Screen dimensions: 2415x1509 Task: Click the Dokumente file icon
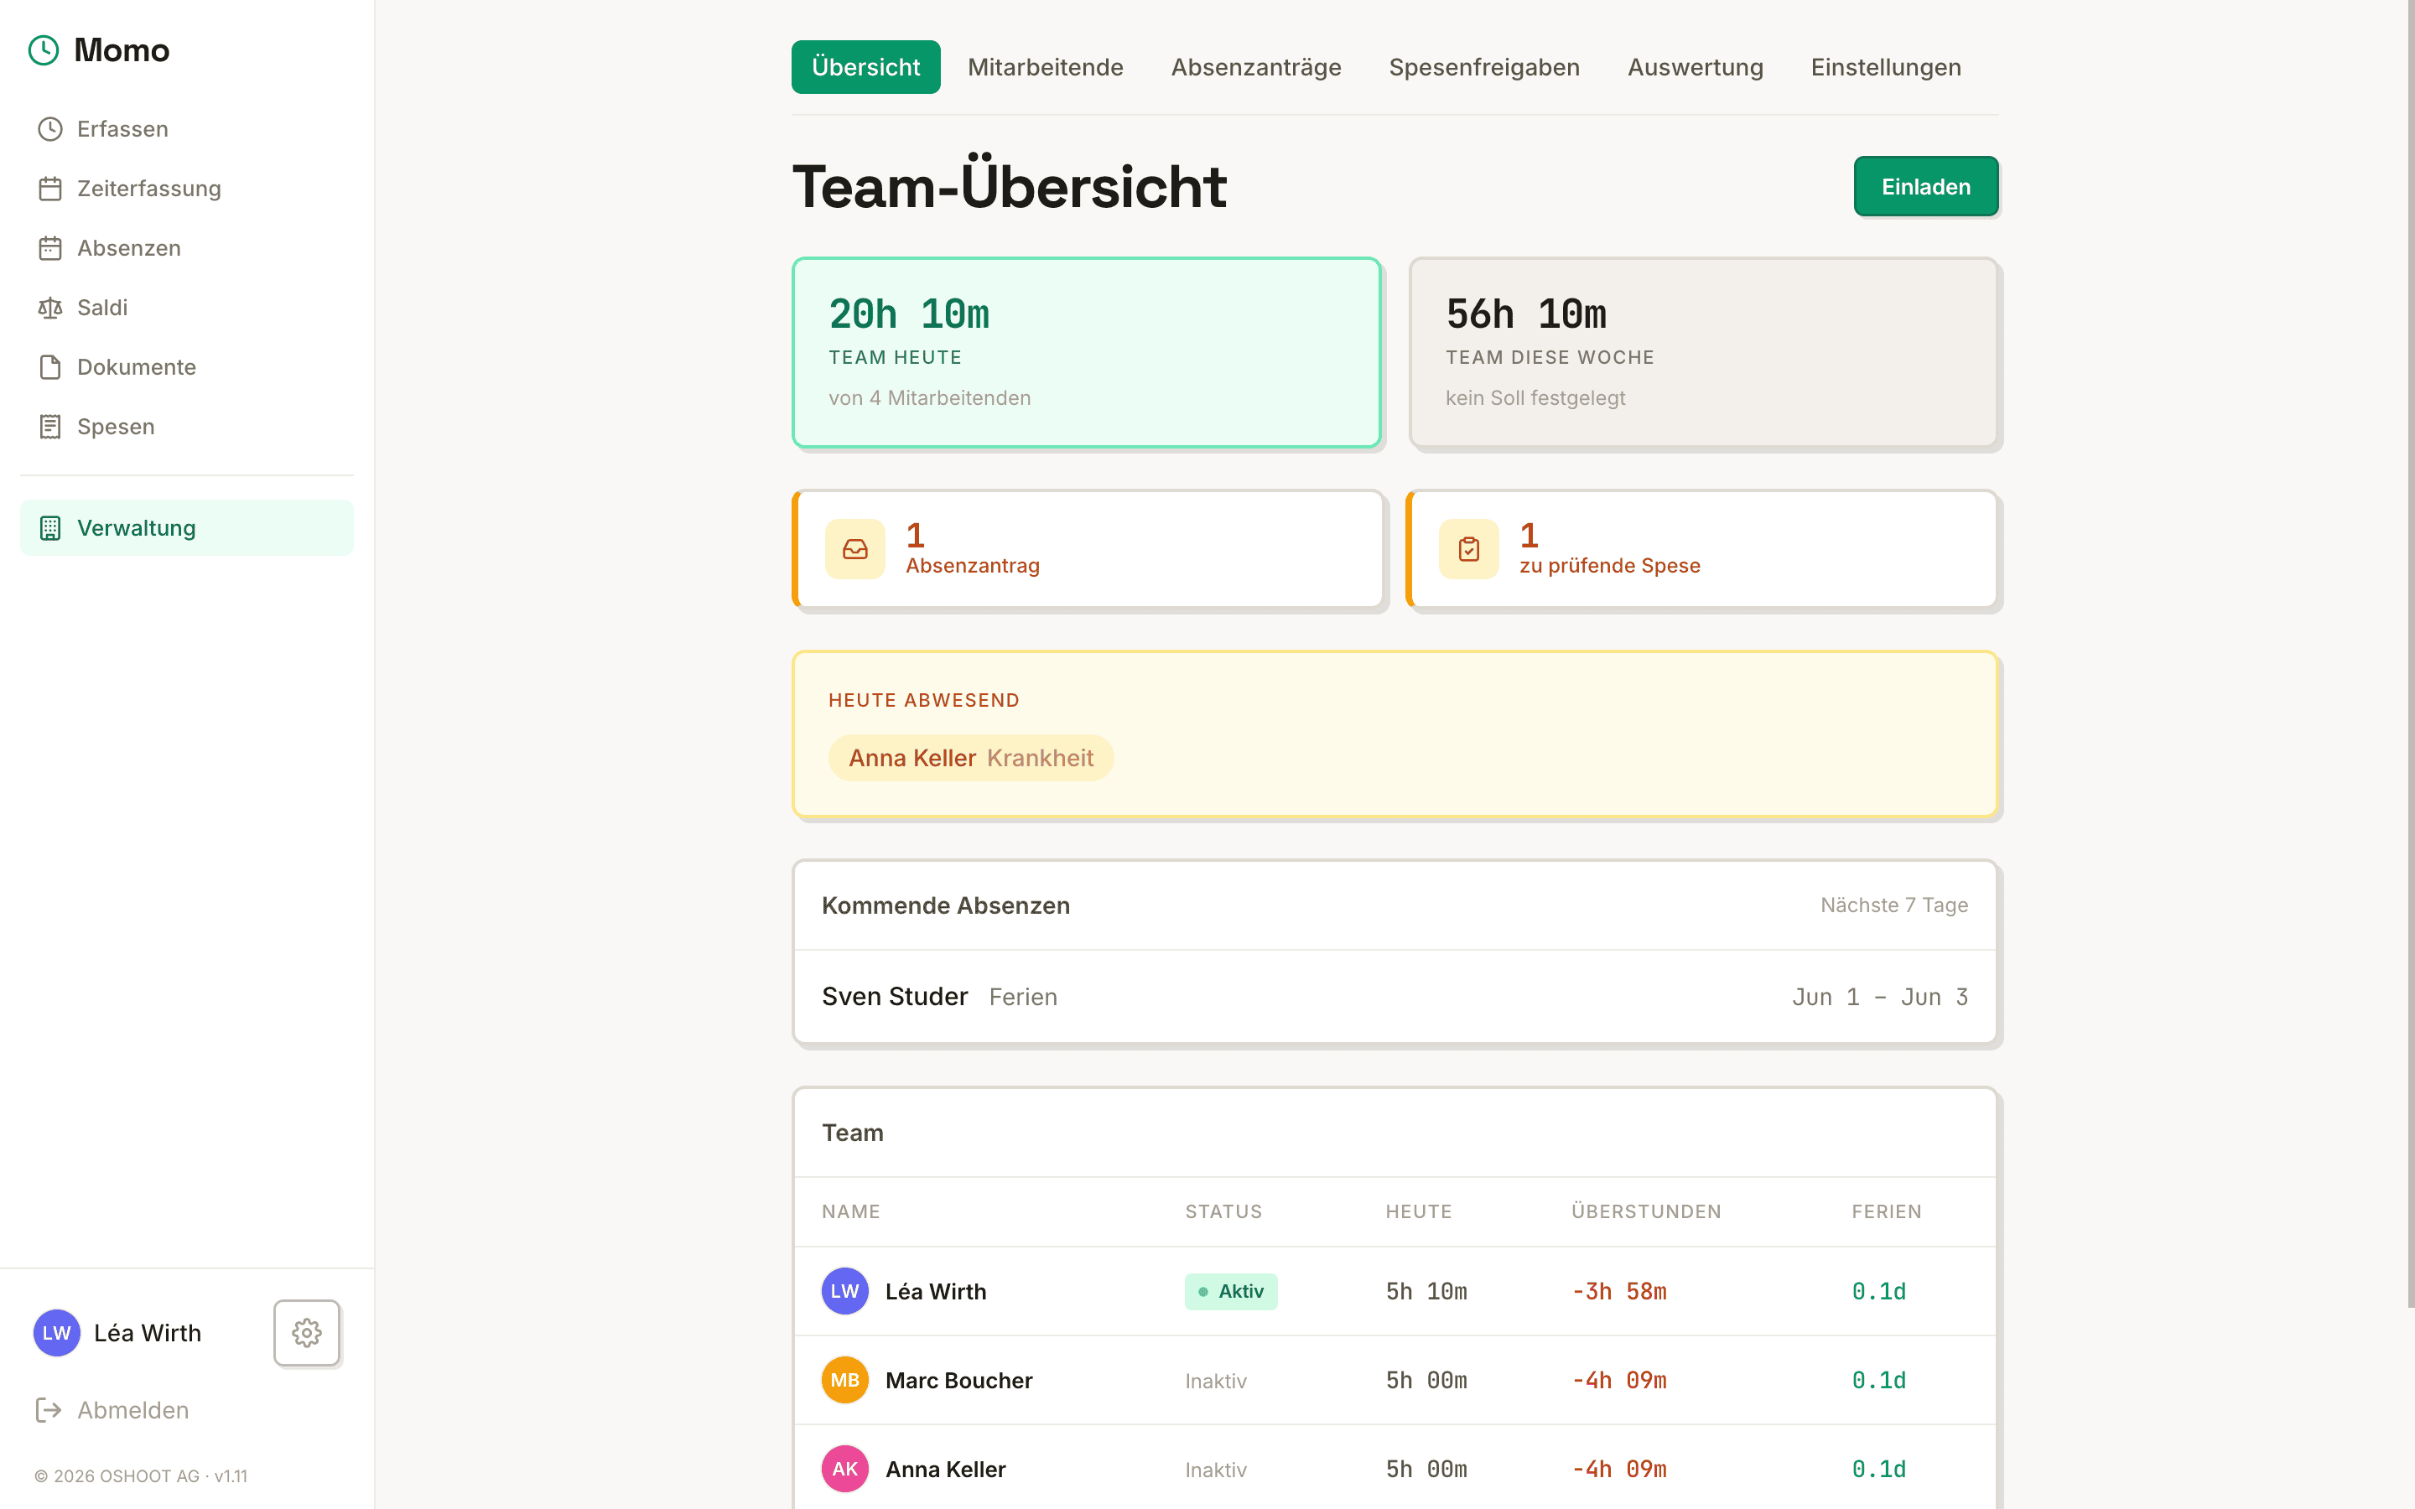click(x=50, y=367)
